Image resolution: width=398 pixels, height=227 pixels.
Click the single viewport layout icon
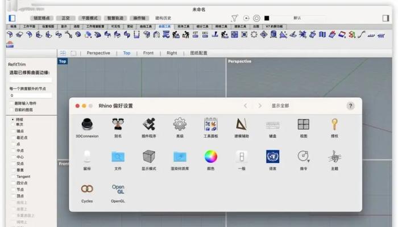coord(73,53)
